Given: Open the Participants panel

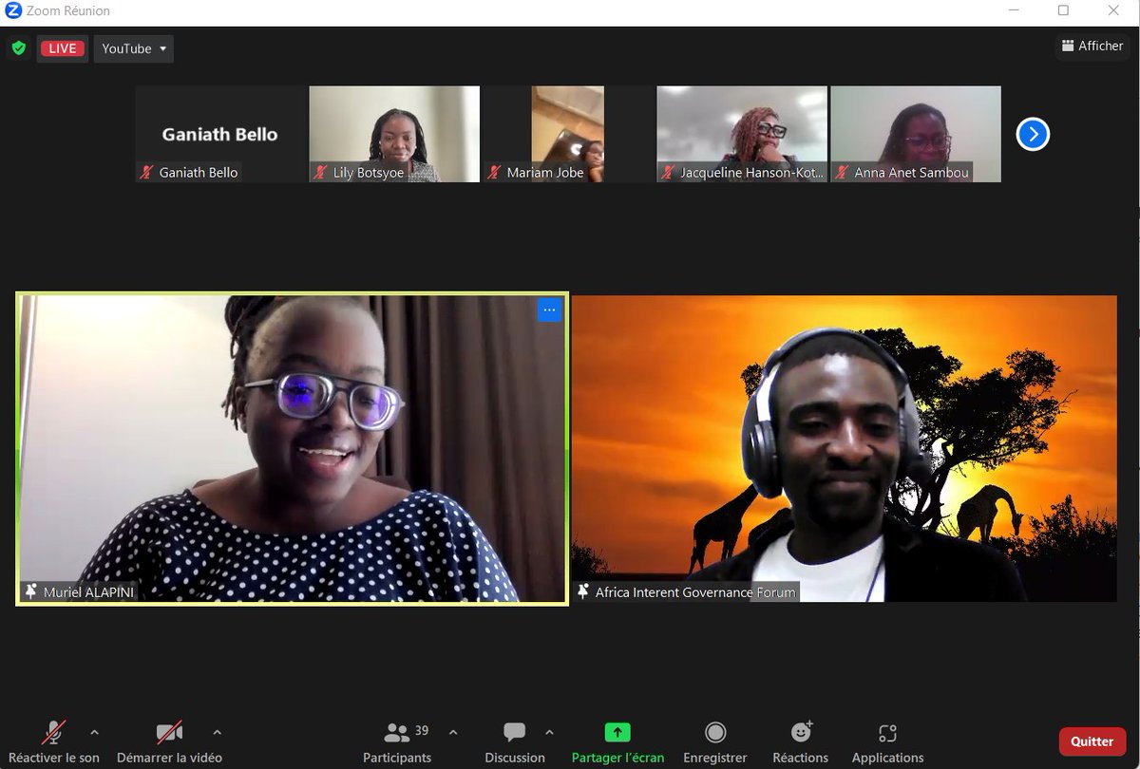Looking at the screenshot, I should [x=397, y=741].
